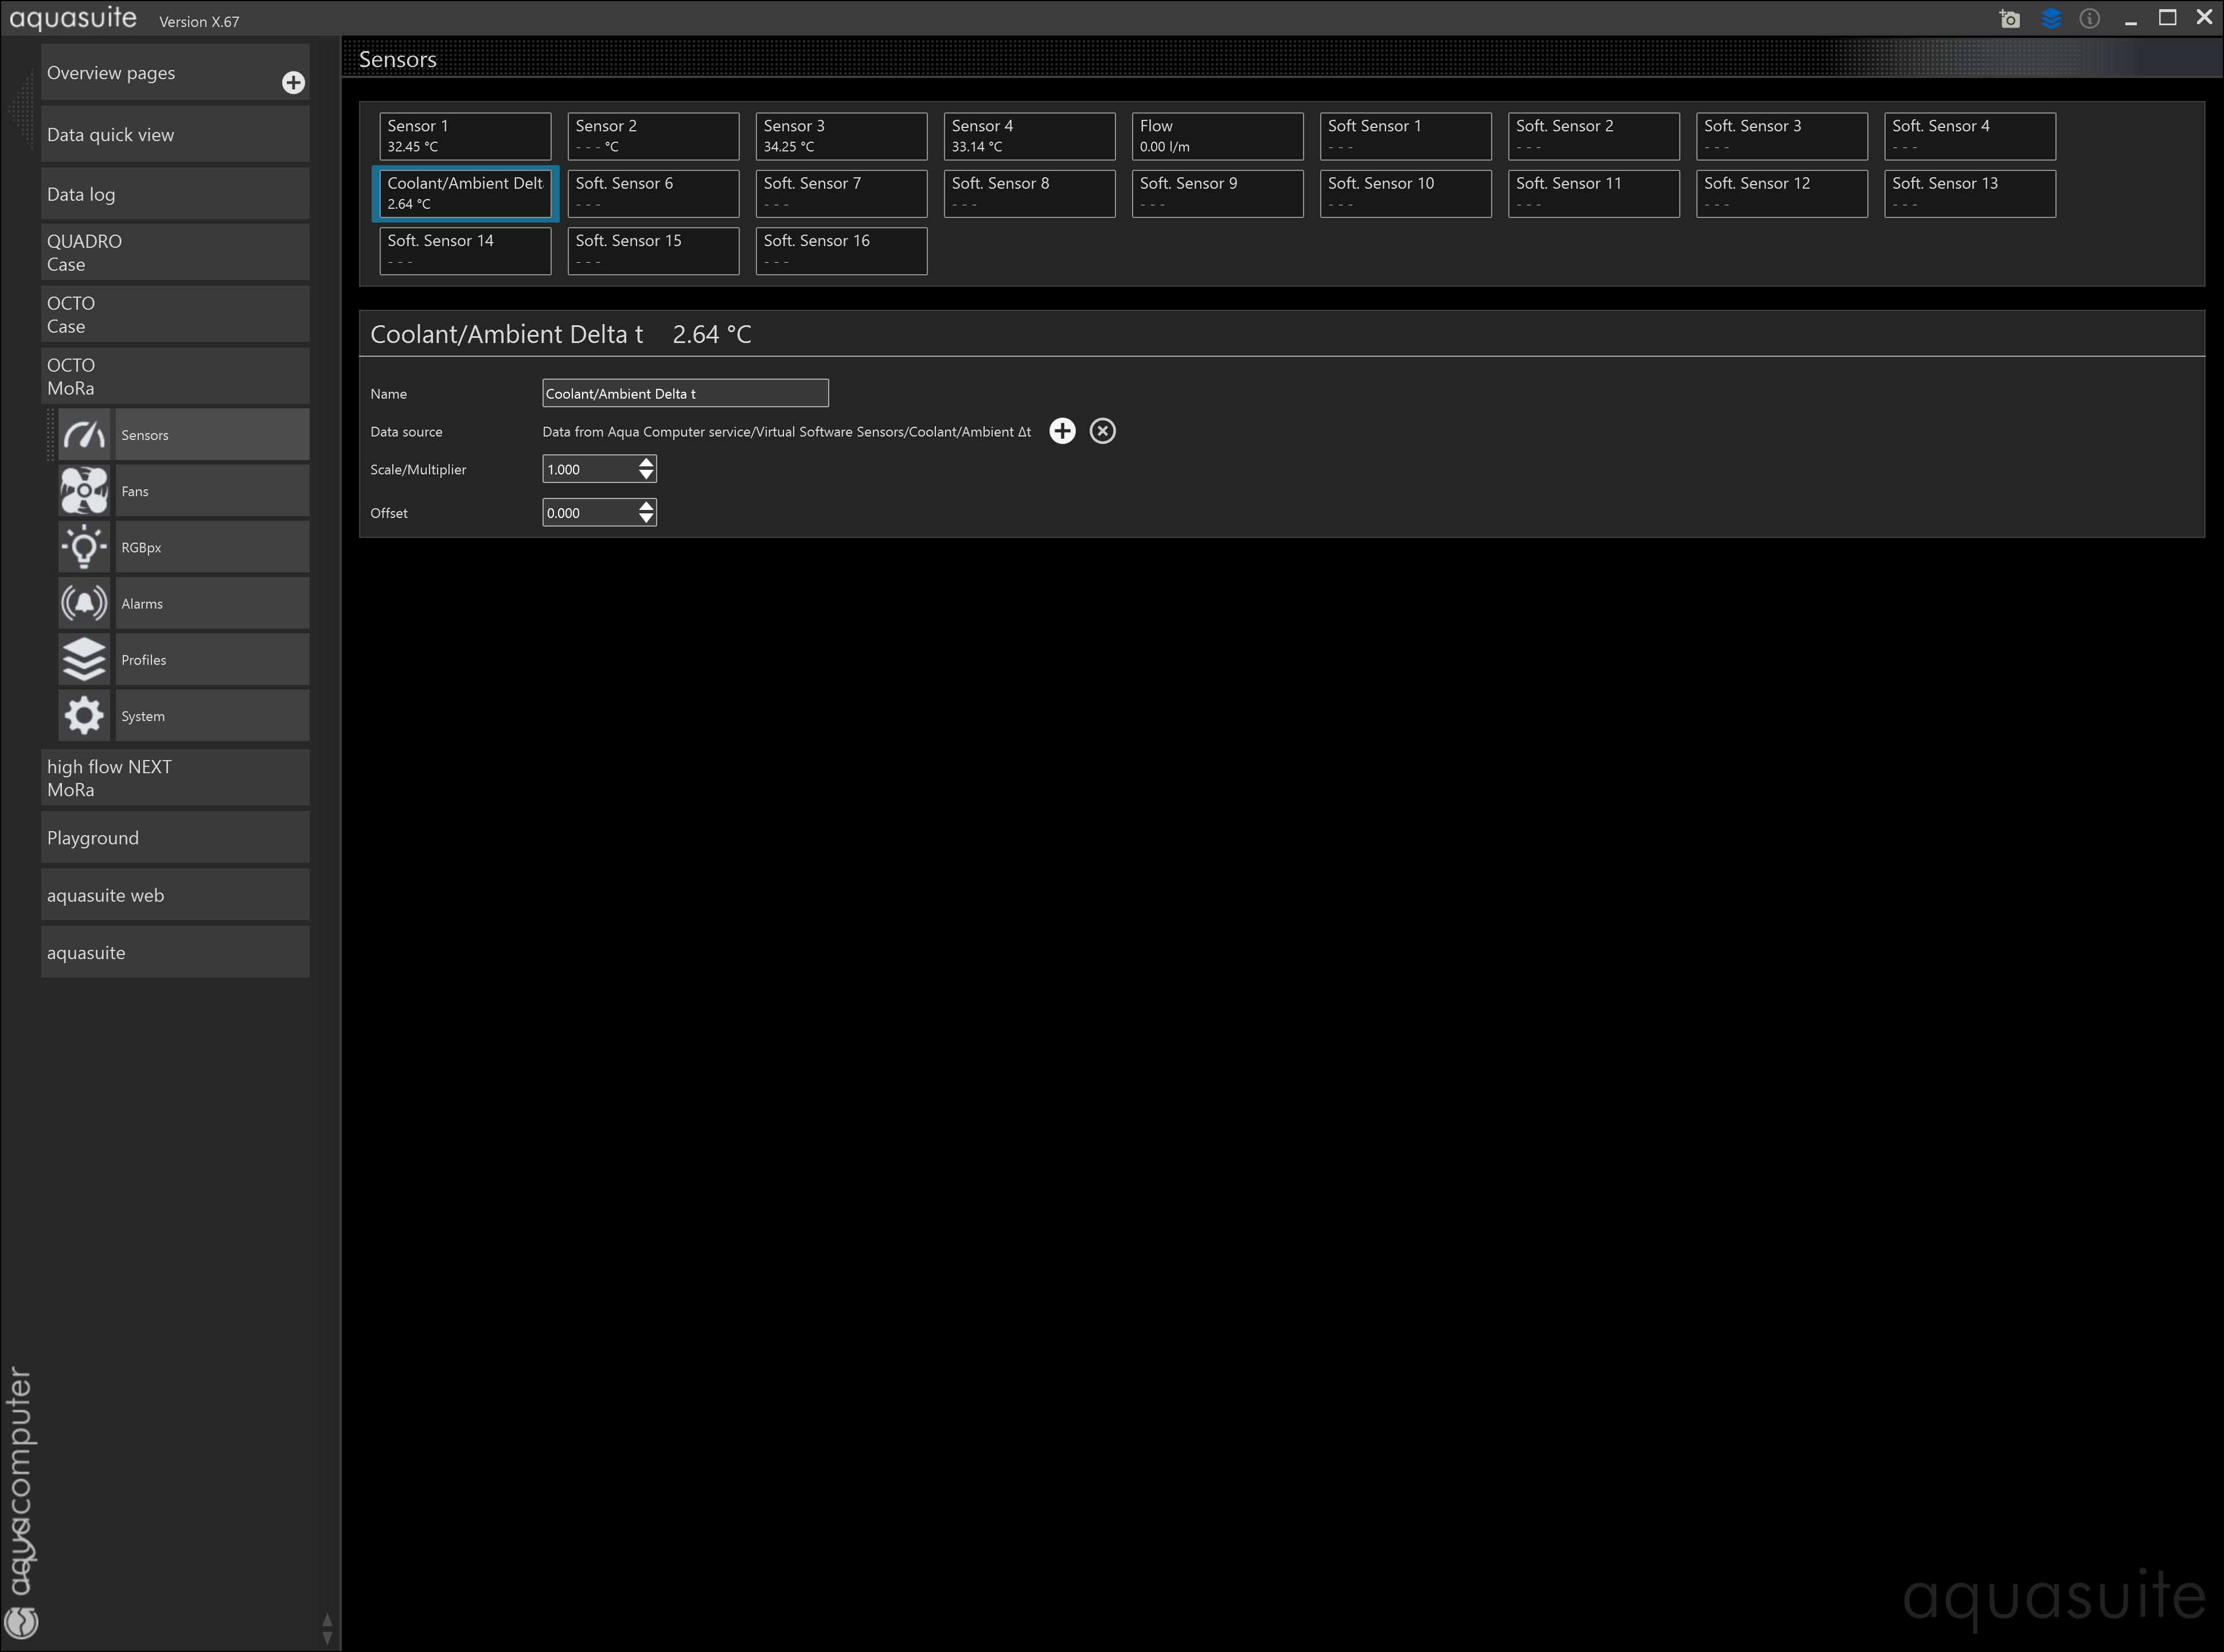Image resolution: width=2224 pixels, height=1652 pixels.
Task: Open the Data log page
Action: pyautogui.click(x=175, y=194)
